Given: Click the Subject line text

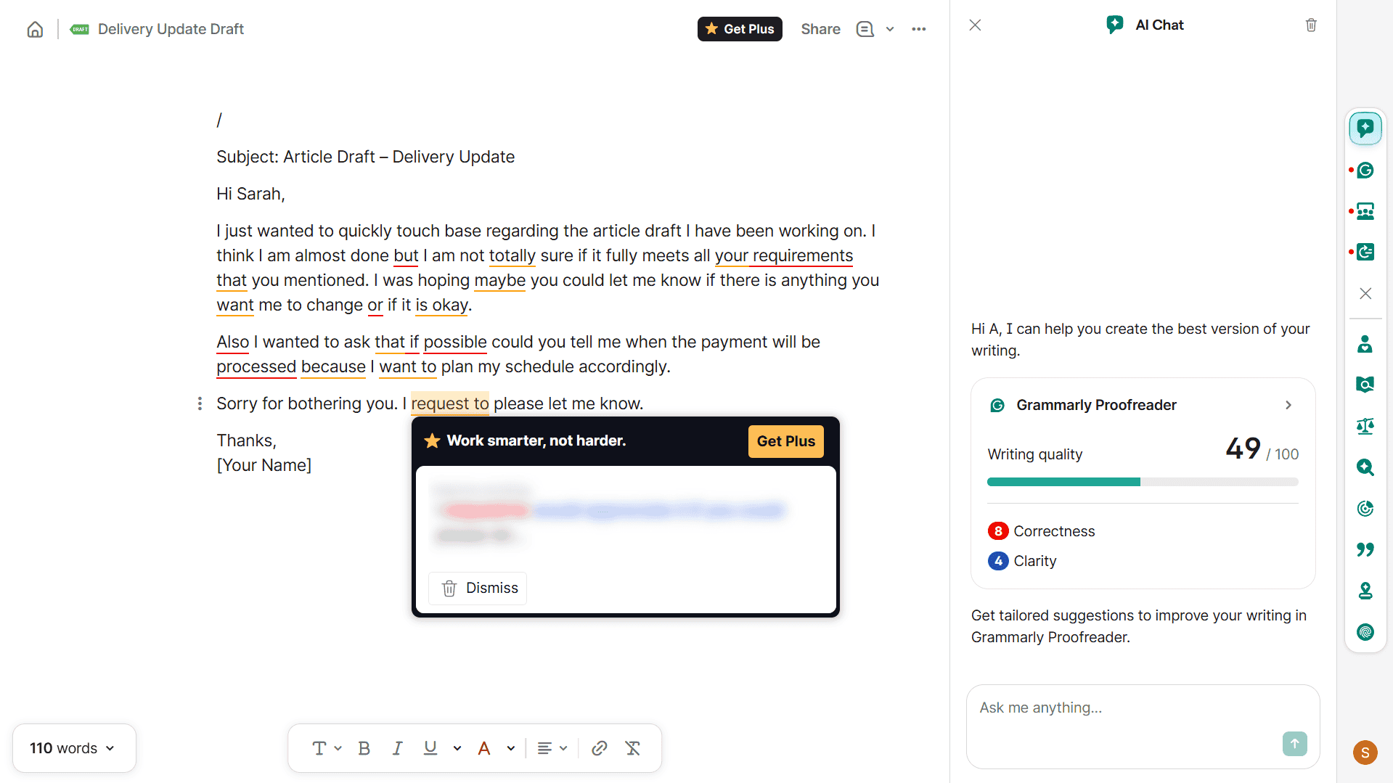Looking at the screenshot, I should click(x=365, y=157).
